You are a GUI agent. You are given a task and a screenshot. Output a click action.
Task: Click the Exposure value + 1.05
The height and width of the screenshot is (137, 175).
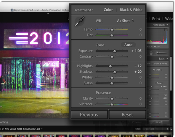(x=136, y=51)
